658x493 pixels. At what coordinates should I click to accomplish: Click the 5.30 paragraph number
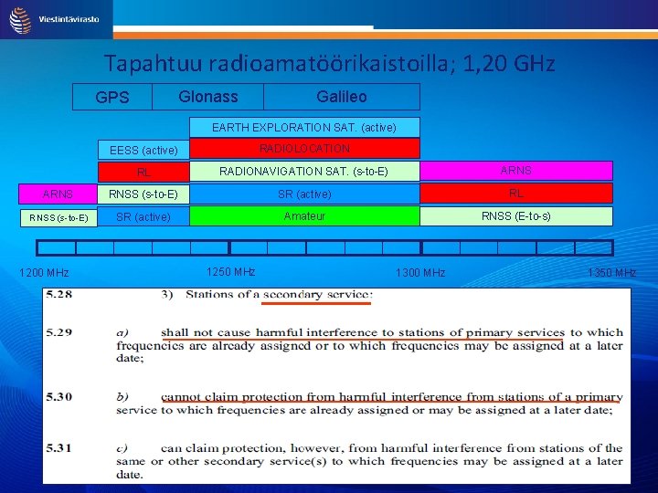click(59, 396)
